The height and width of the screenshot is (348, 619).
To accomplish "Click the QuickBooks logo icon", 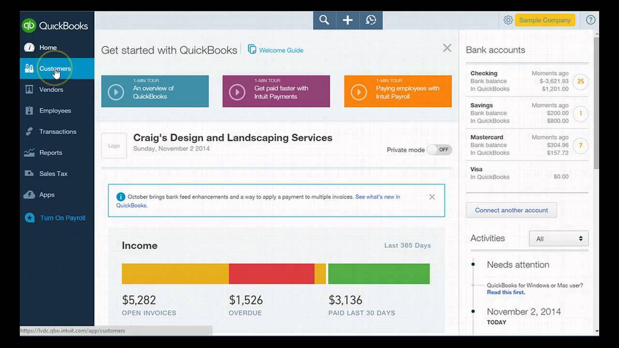I will pos(29,26).
